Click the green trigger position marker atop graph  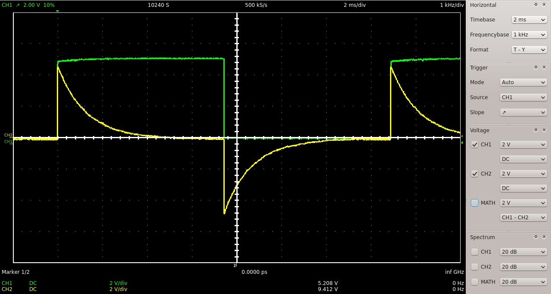coord(57,11)
